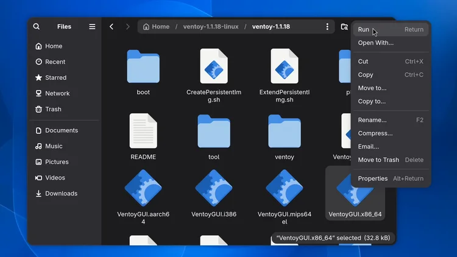Image resolution: width=457 pixels, height=257 pixels.
Task: Open the hamburger menu in sidebar header
Action: 92,27
